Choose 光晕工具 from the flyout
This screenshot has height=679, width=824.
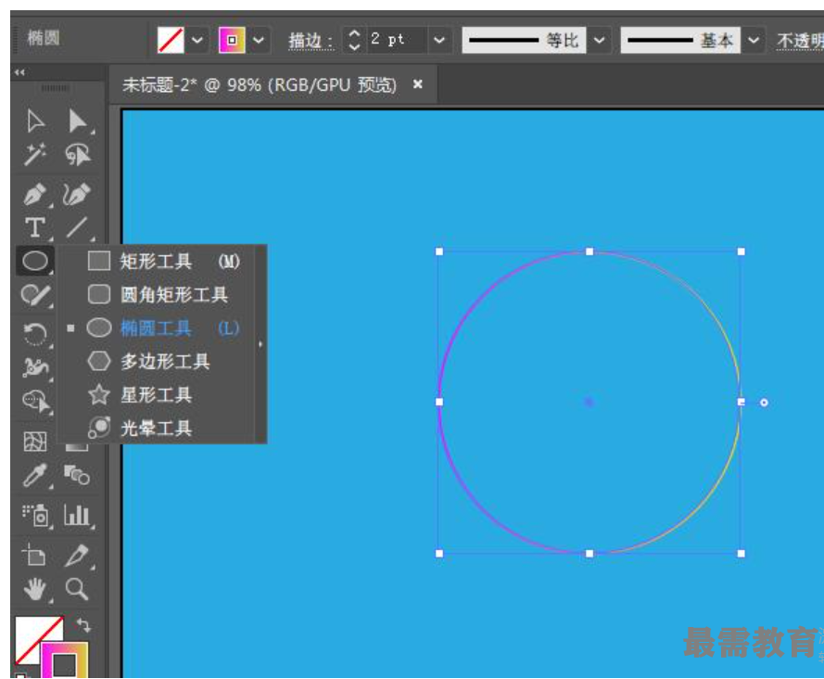162,429
